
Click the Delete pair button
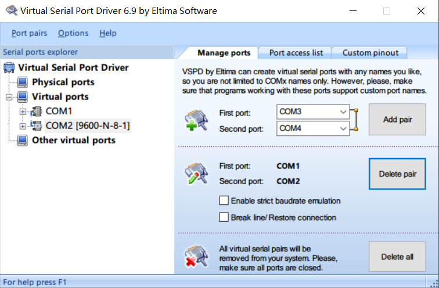397,174
